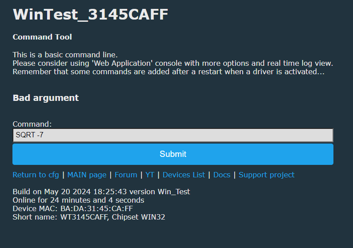The image size is (353, 248).
Task: Select the Bad argument result message
Action: (46, 98)
